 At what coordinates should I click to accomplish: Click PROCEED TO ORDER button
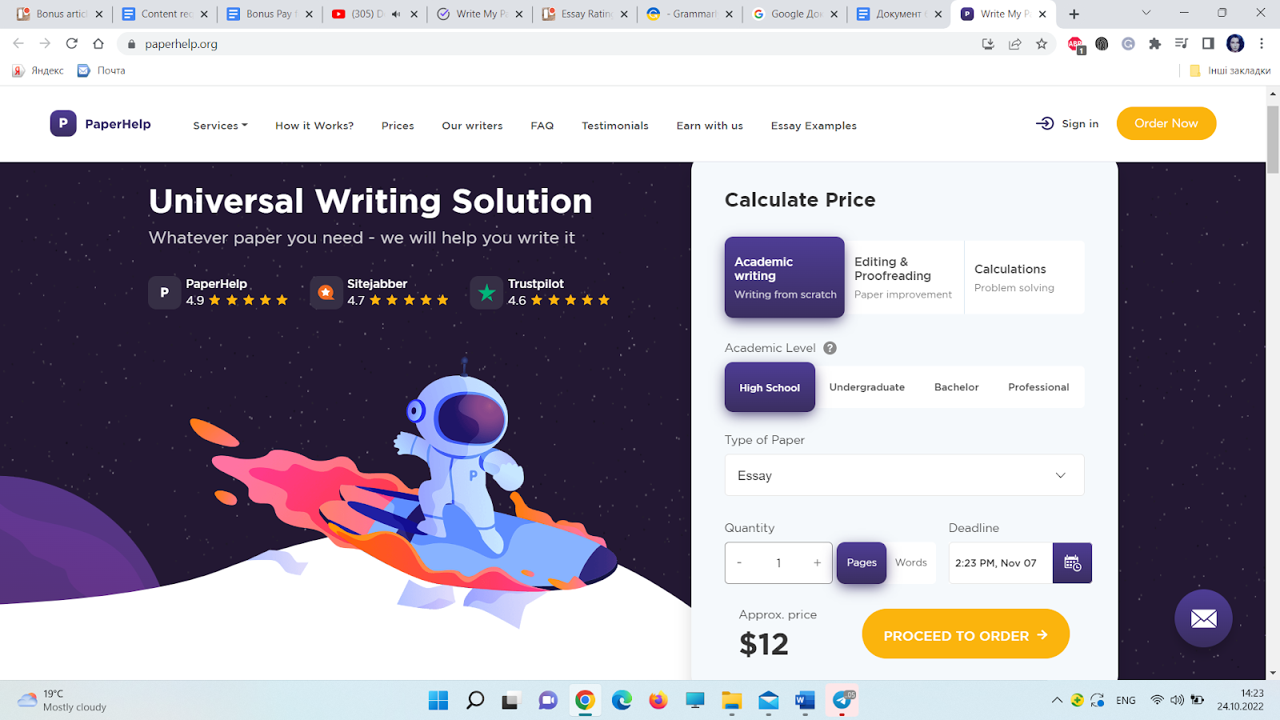[x=966, y=634]
